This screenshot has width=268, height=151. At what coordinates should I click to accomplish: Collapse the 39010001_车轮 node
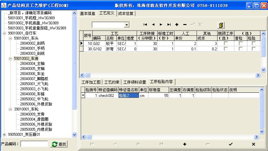tap(10, 109)
